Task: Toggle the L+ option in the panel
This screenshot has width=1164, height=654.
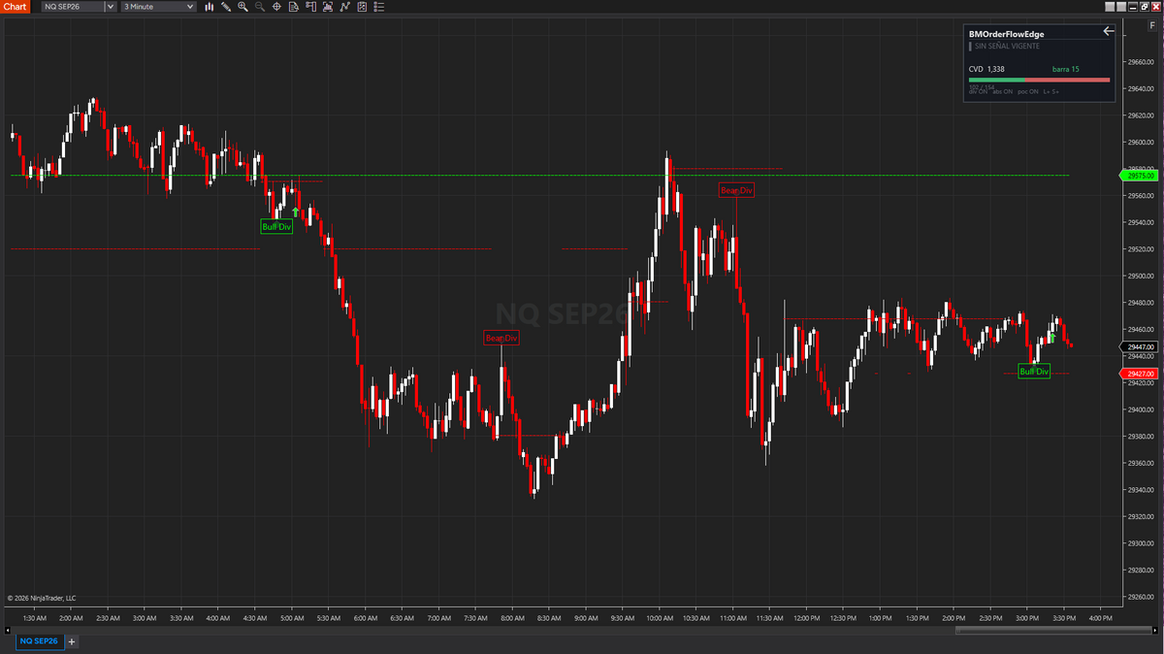Action: (1047, 92)
